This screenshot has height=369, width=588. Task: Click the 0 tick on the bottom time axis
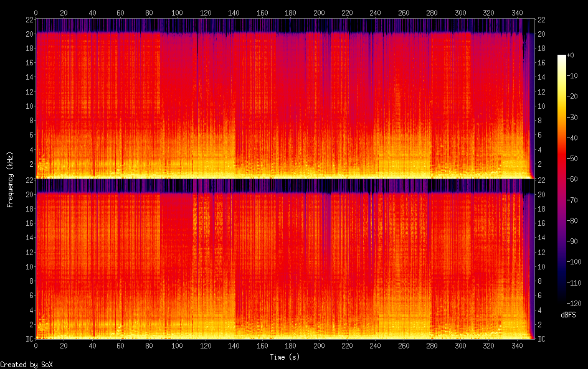click(x=36, y=347)
